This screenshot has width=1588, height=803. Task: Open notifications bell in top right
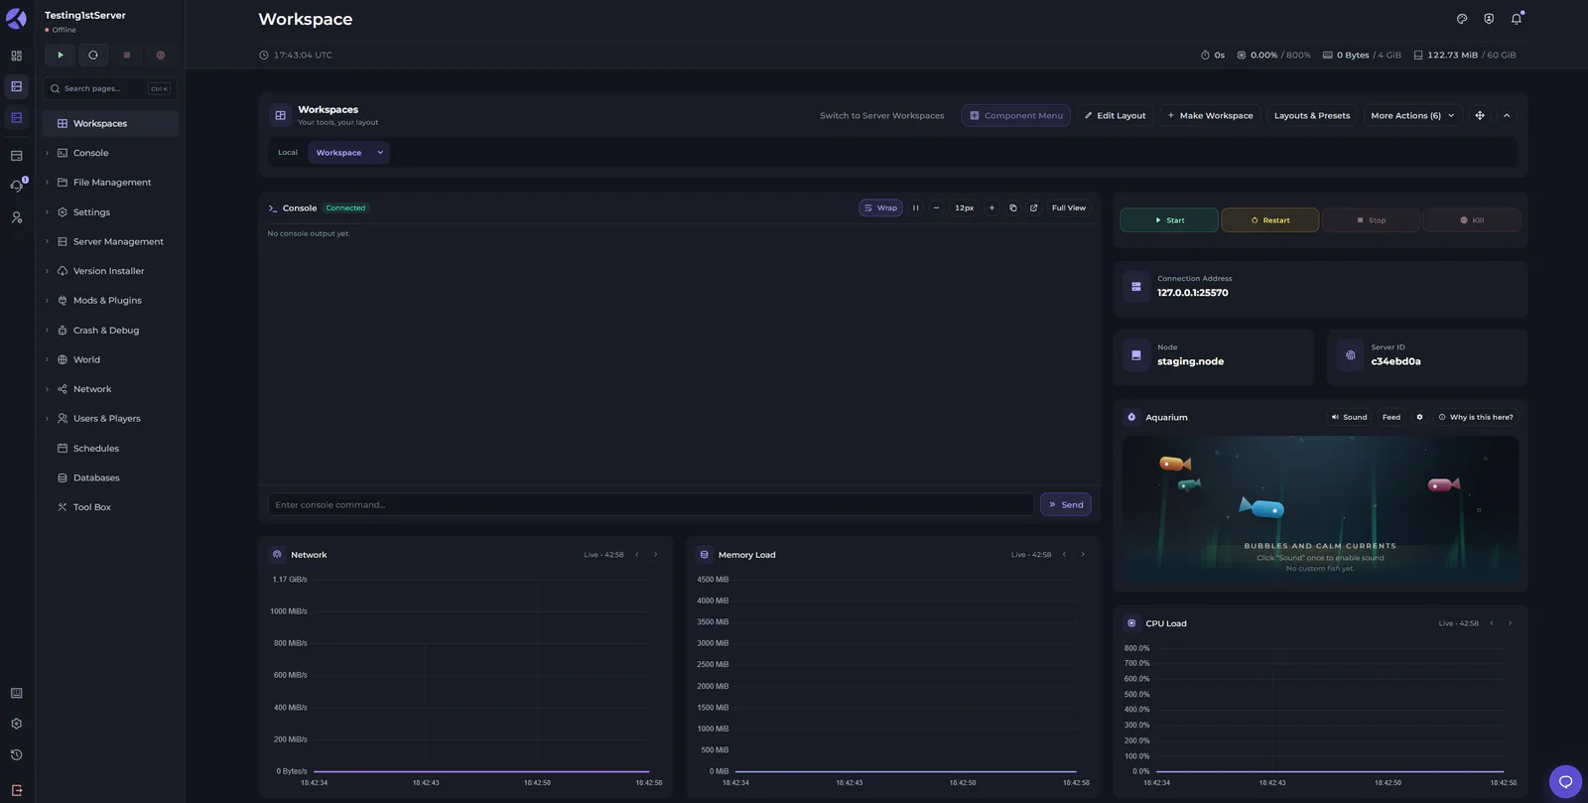pyautogui.click(x=1517, y=19)
